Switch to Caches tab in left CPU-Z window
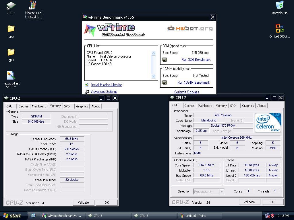 point(24,106)
